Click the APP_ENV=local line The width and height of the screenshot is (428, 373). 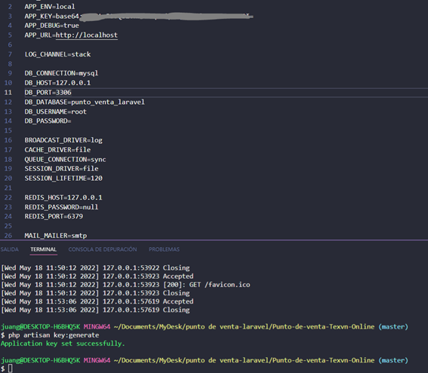pos(50,7)
